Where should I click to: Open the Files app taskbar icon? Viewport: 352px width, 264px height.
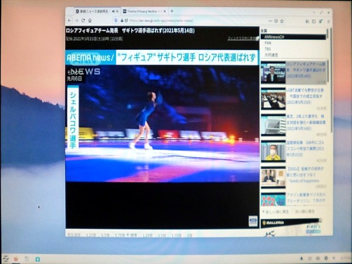point(26,259)
